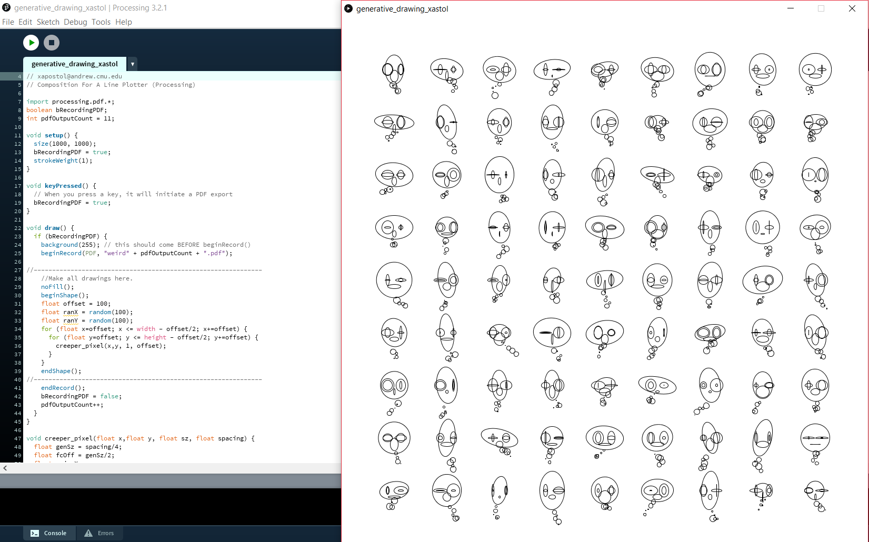Click line 13 'bRecordingPDF = true;'
869x542 pixels.
coord(72,152)
